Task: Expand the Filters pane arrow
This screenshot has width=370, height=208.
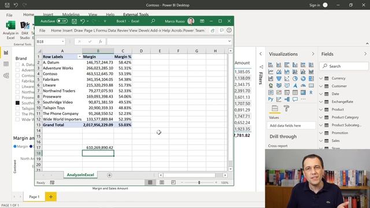Action: tap(261, 54)
